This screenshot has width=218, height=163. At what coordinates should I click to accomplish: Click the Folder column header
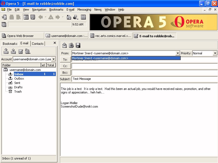(x=22, y=65)
